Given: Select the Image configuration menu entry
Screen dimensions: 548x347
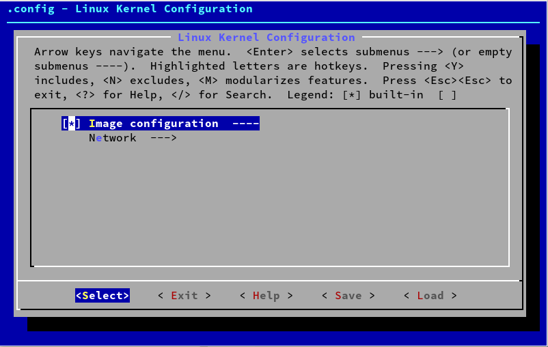Looking at the screenshot, I should click(153, 124).
